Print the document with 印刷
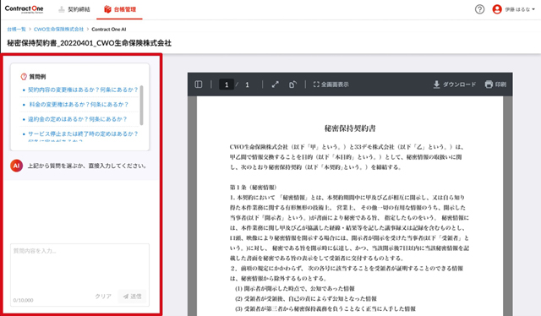This screenshot has height=316, width=541. pyautogui.click(x=495, y=84)
